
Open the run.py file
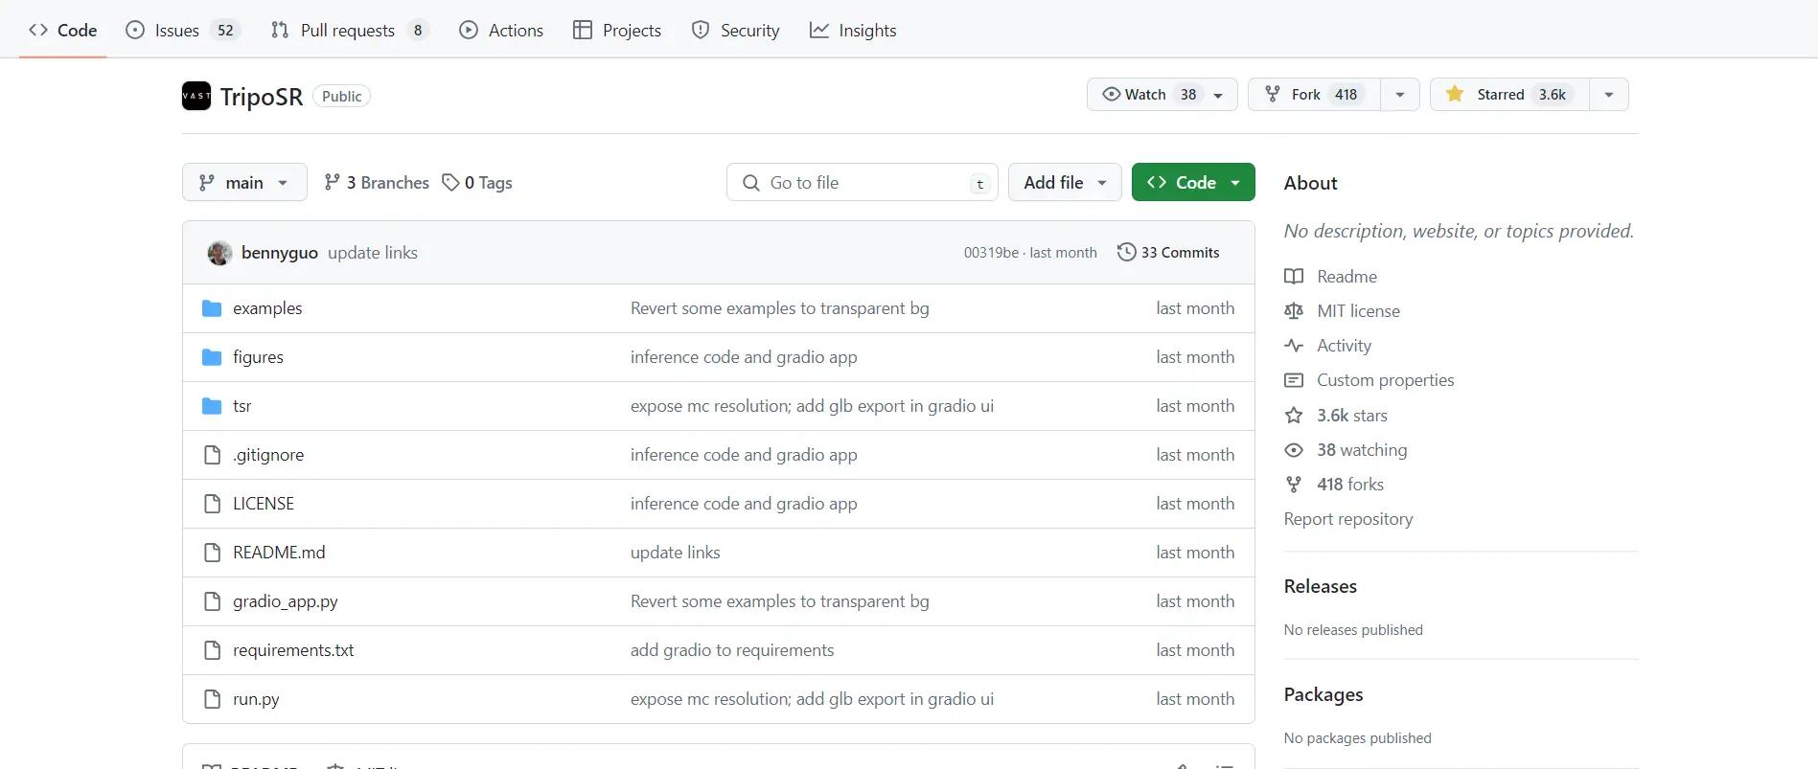256,699
